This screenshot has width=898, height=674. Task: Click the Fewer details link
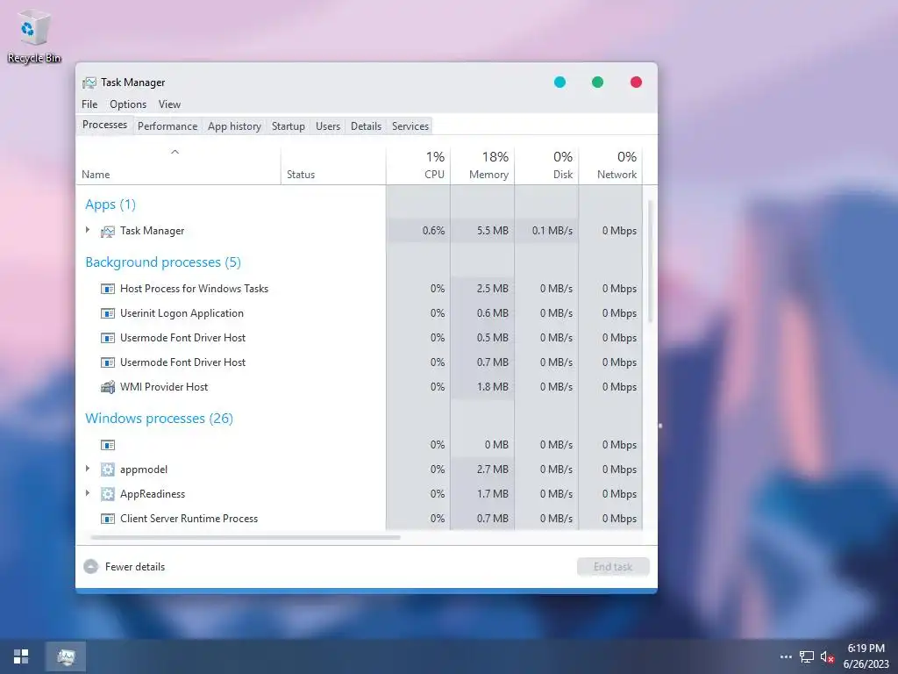pyautogui.click(x=135, y=567)
